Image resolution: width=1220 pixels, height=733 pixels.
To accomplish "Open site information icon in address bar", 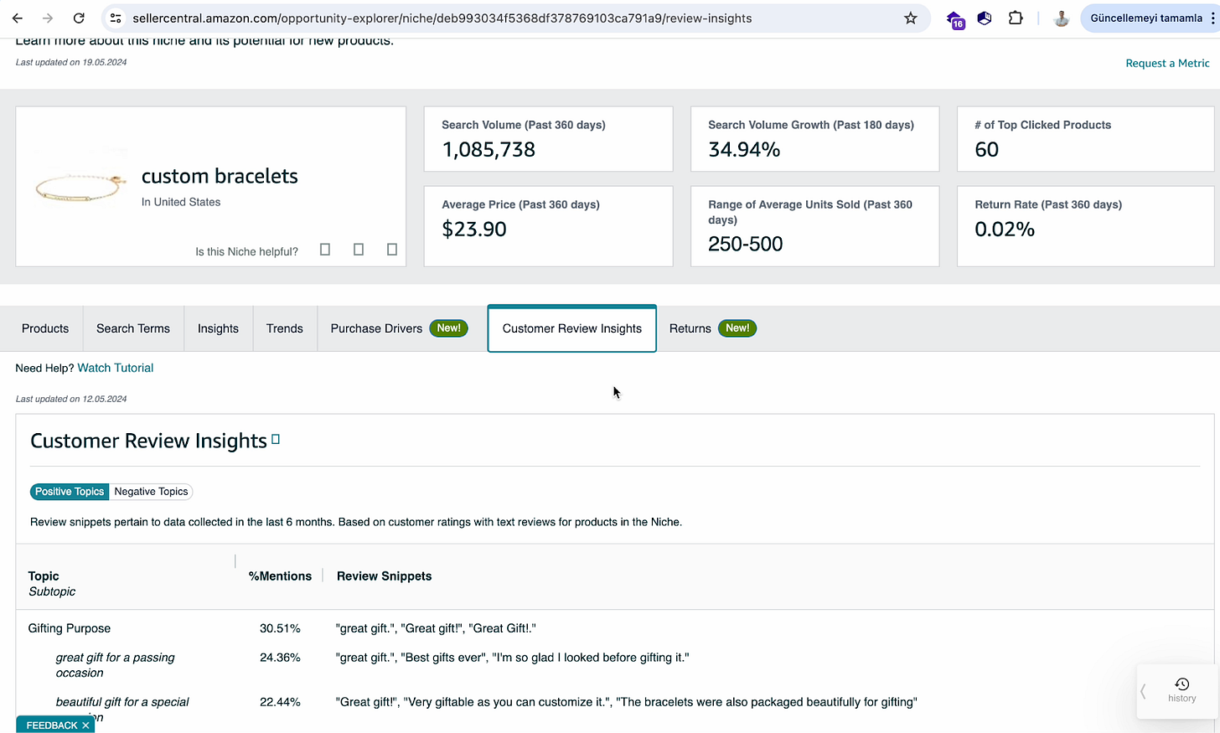I will 116,18.
